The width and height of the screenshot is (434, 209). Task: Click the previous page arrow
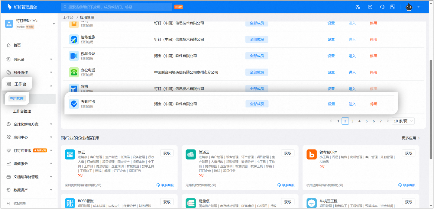pos(331,121)
